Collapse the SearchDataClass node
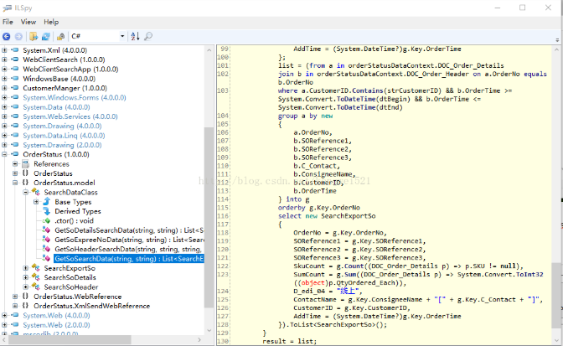Screen dimensions: 563x346 [x=25, y=193]
